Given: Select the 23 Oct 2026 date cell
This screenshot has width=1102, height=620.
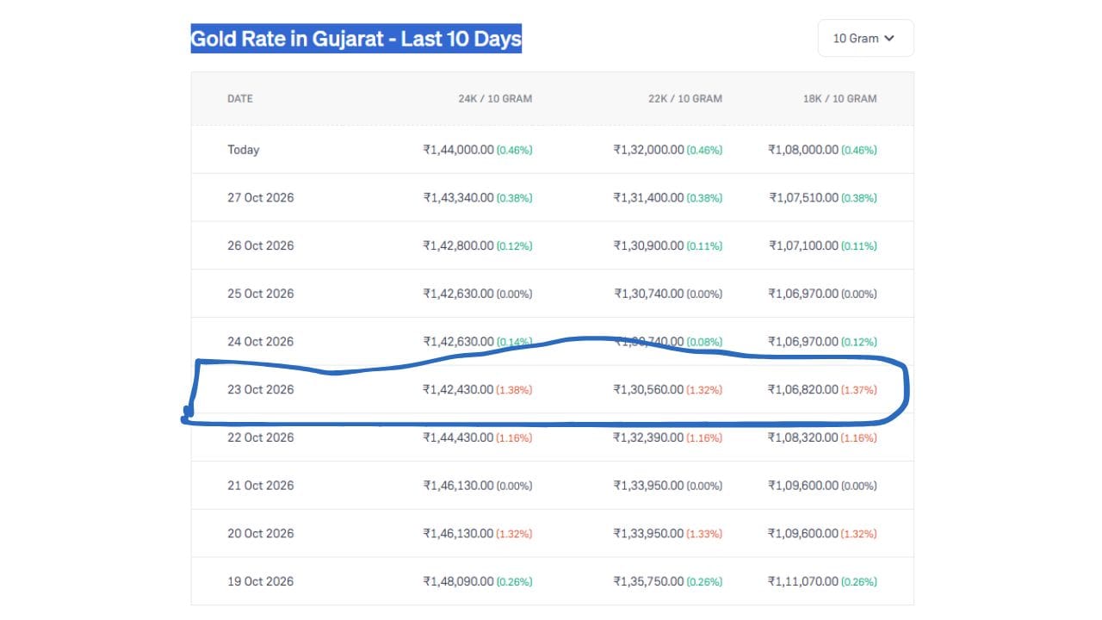Looking at the screenshot, I should [x=261, y=389].
